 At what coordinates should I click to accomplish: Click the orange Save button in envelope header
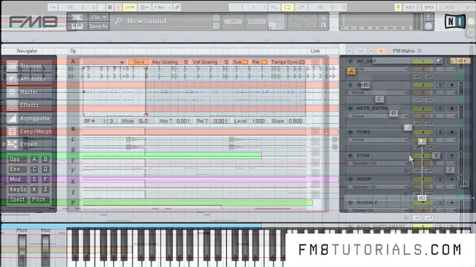point(138,62)
